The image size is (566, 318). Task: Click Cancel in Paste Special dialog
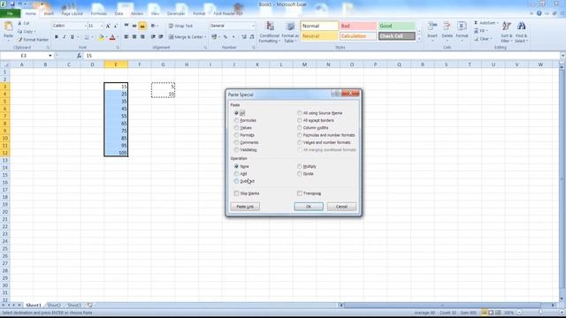[341, 207]
